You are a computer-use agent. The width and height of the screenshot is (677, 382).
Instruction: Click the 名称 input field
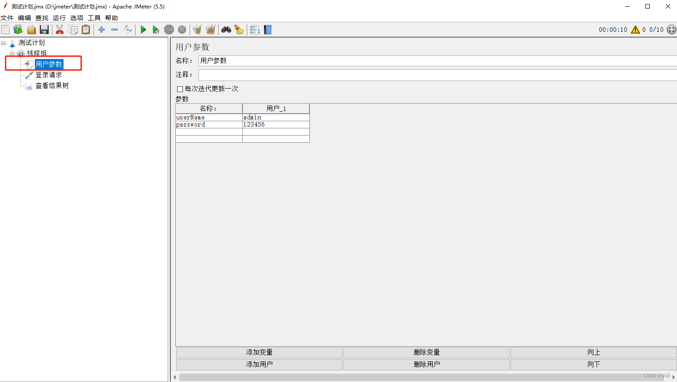[437, 61]
